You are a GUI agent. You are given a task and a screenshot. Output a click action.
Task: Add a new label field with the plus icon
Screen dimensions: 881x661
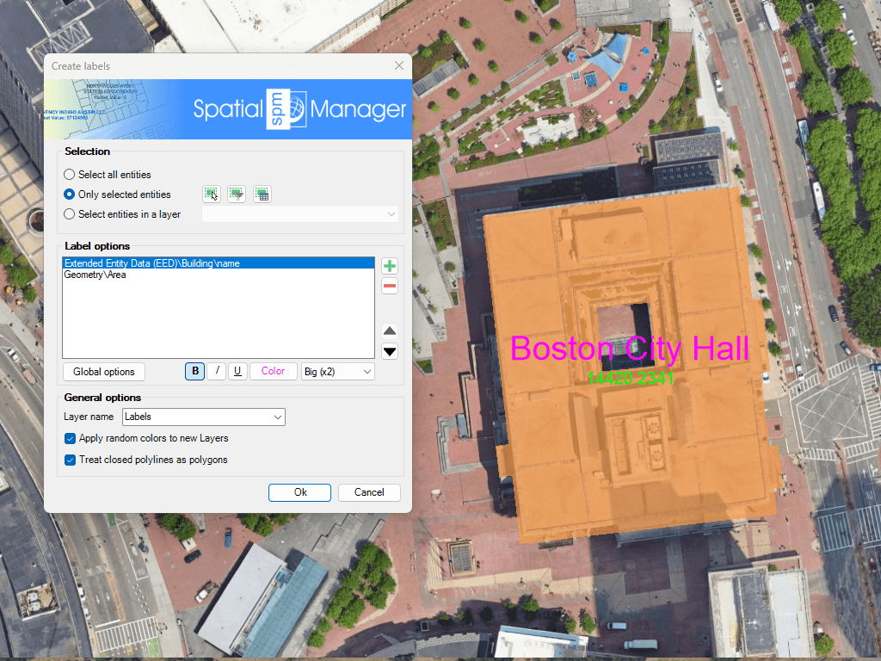pos(390,266)
